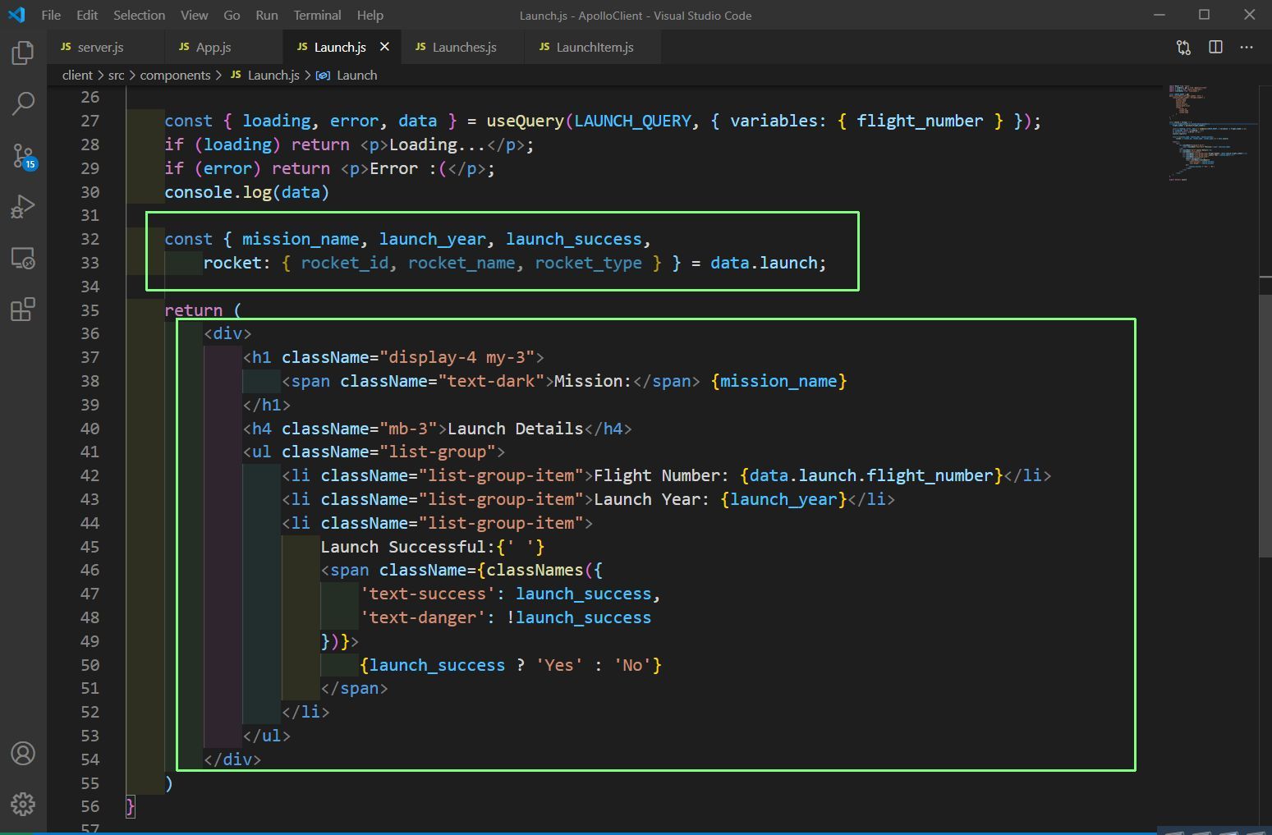Close the Launch.js tab
The width and height of the screenshot is (1272, 835).
[x=384, y=47]
